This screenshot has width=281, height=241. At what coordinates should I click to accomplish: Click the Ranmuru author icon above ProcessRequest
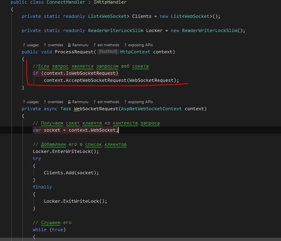(x=69, y=45)
